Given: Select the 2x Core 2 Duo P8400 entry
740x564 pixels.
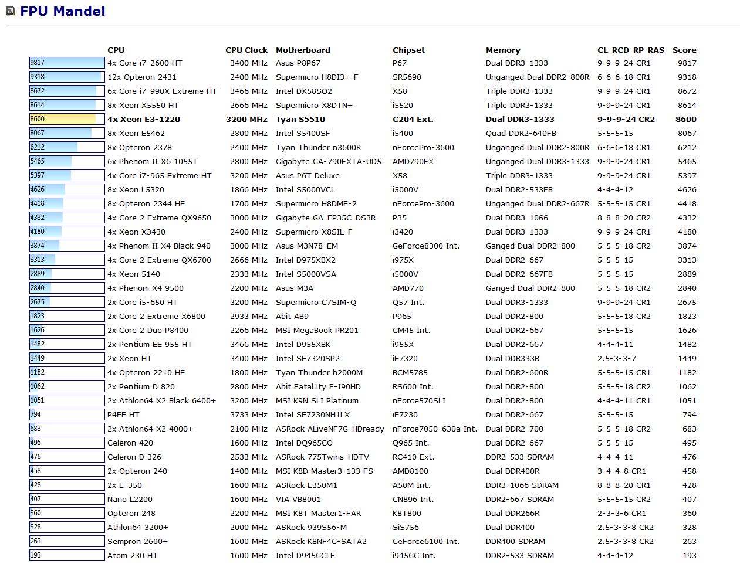Looking at the screenshot, I should pyautogui.click(x=148, y=331).
